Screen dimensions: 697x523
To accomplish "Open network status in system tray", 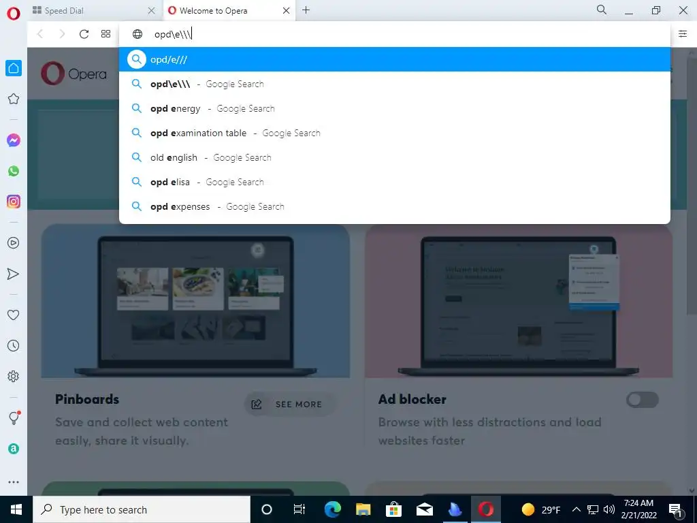I will pos(593,509).
